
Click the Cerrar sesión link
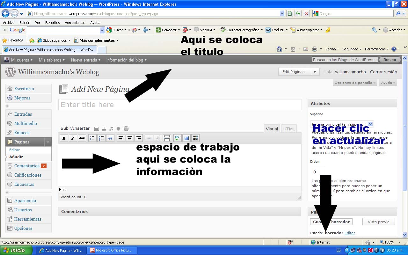pos(383,72)
